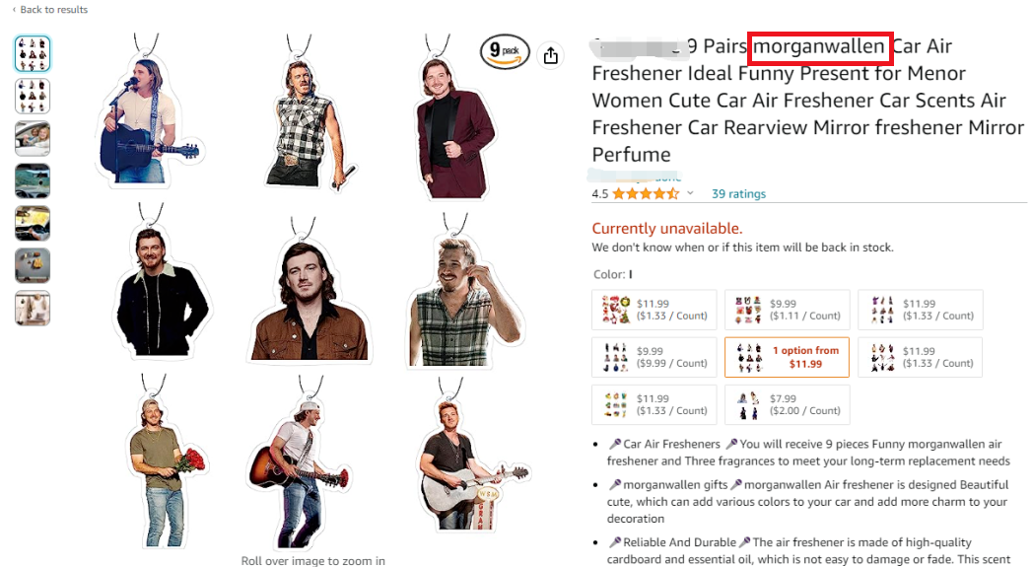This screenshot has height=567, width=1032.
Task: Click the 9 pack badge icon
Action: click(x=505, y=52)
